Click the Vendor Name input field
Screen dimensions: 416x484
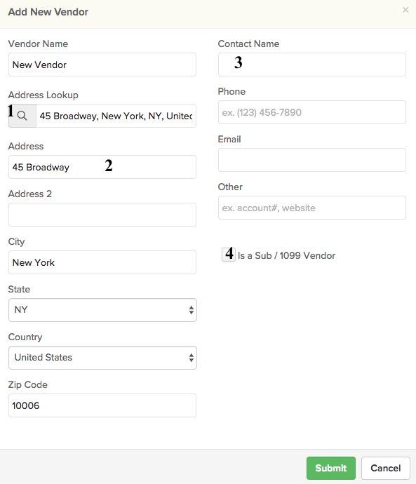[x=102, y=65]
